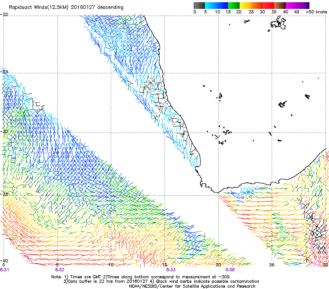Select the yellow 20–25 knots legend segment

pyautogui.click(x=245, y=5)
